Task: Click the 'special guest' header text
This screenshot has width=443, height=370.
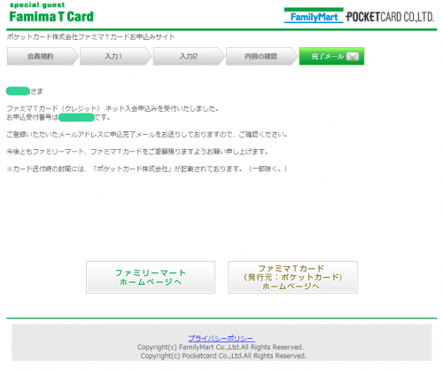Action: click(37, 5)
